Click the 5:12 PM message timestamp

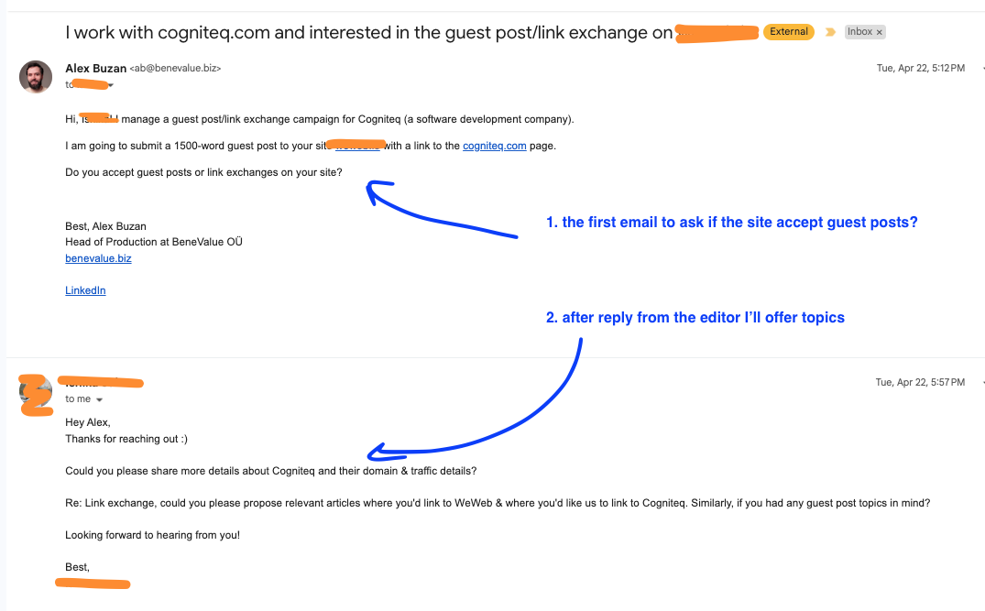pyautogui.click(x=920, y=69)
